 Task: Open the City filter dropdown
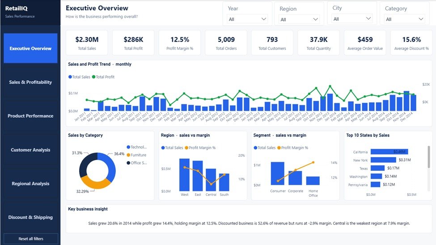click(352, 19)
